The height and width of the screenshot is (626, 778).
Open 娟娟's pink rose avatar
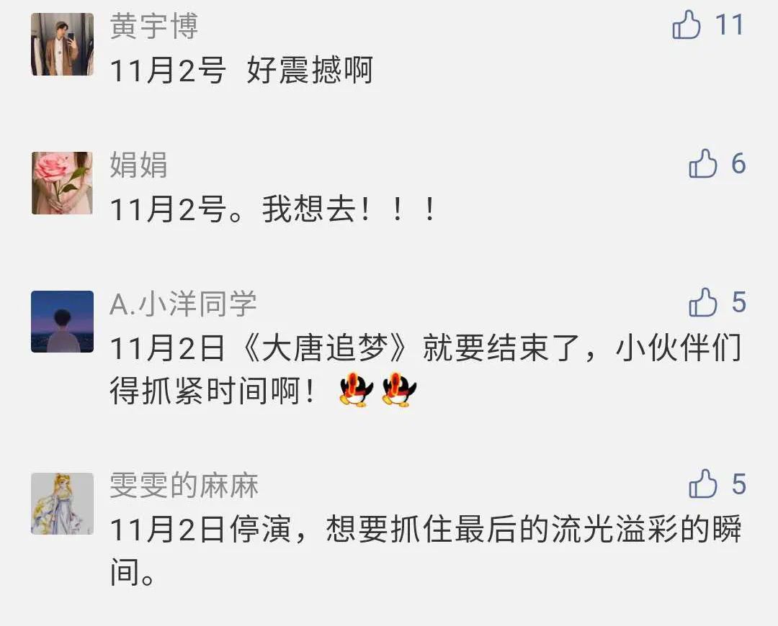pos(62,183)
